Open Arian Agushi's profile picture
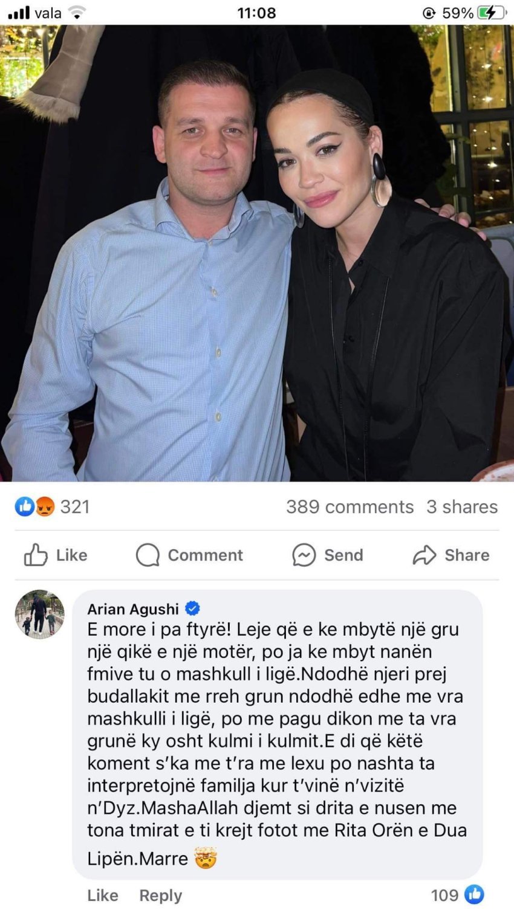Viewport: 514px width, 913px height. click(x=39, y=614)
